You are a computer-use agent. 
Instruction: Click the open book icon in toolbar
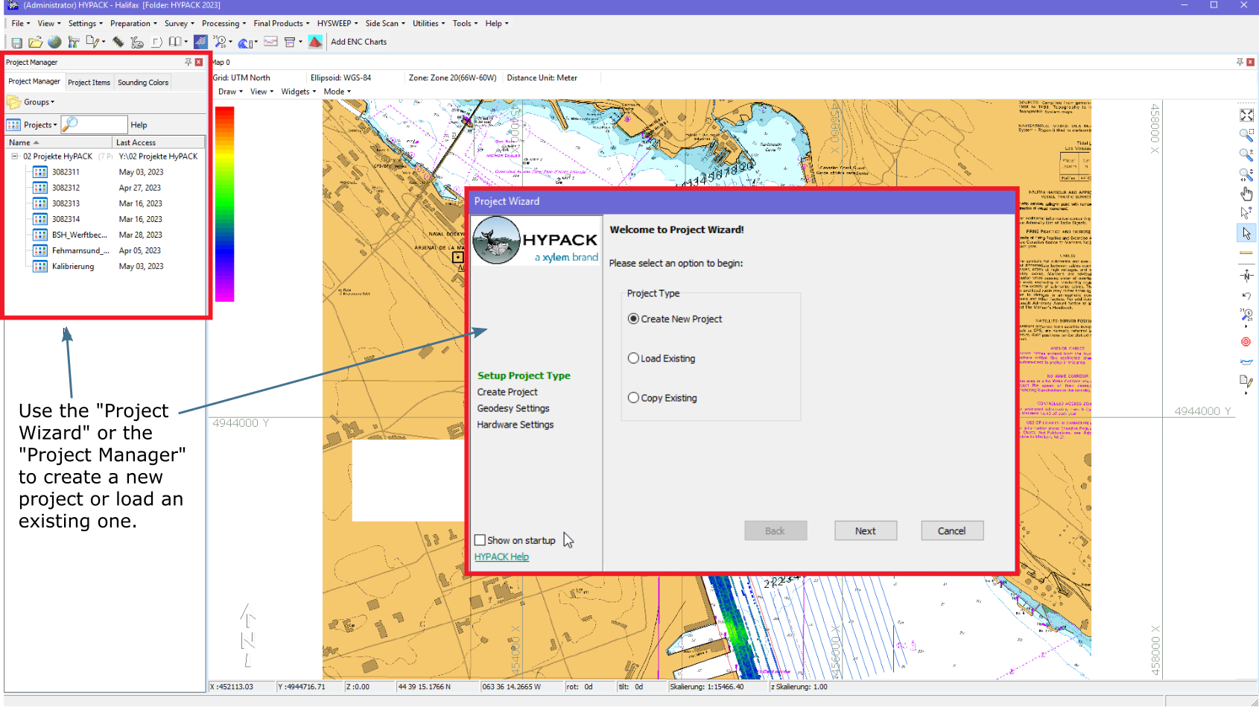(x=174, y=42)
